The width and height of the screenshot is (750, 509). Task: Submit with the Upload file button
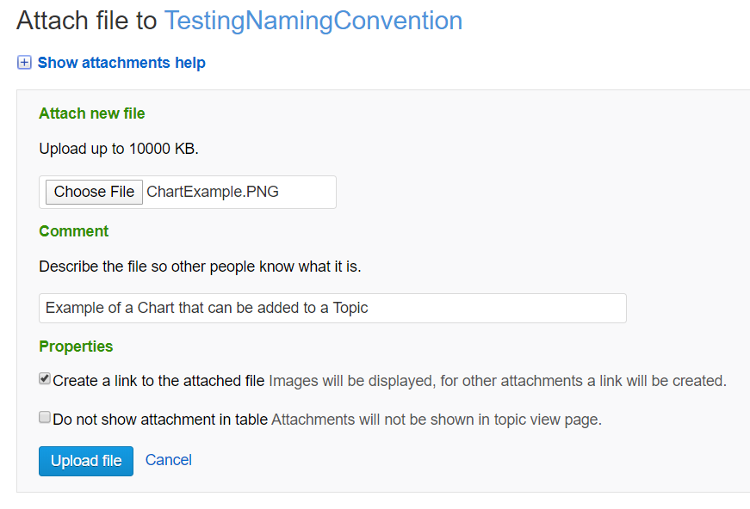point(86,461)
